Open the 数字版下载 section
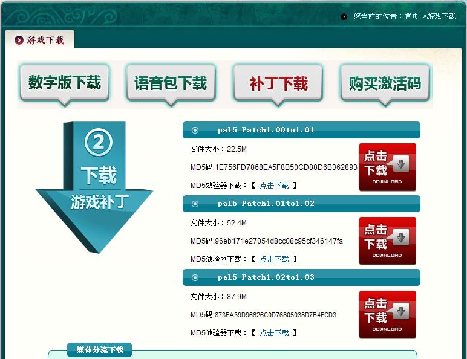 65,82
